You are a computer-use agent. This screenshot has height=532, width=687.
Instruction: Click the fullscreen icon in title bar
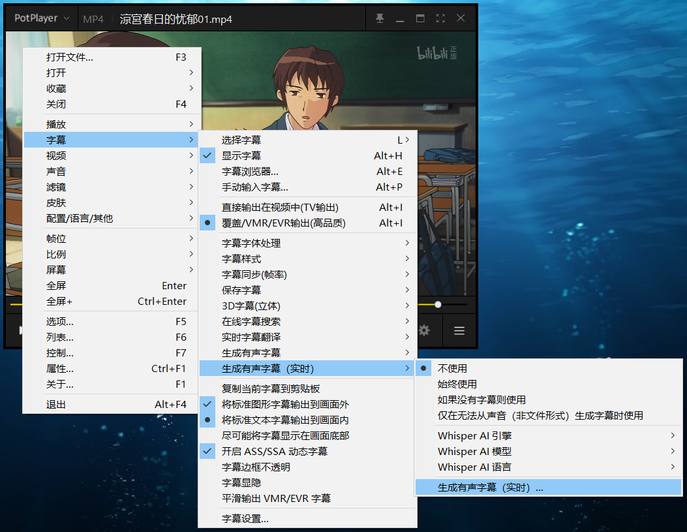[x=440, y=18]
